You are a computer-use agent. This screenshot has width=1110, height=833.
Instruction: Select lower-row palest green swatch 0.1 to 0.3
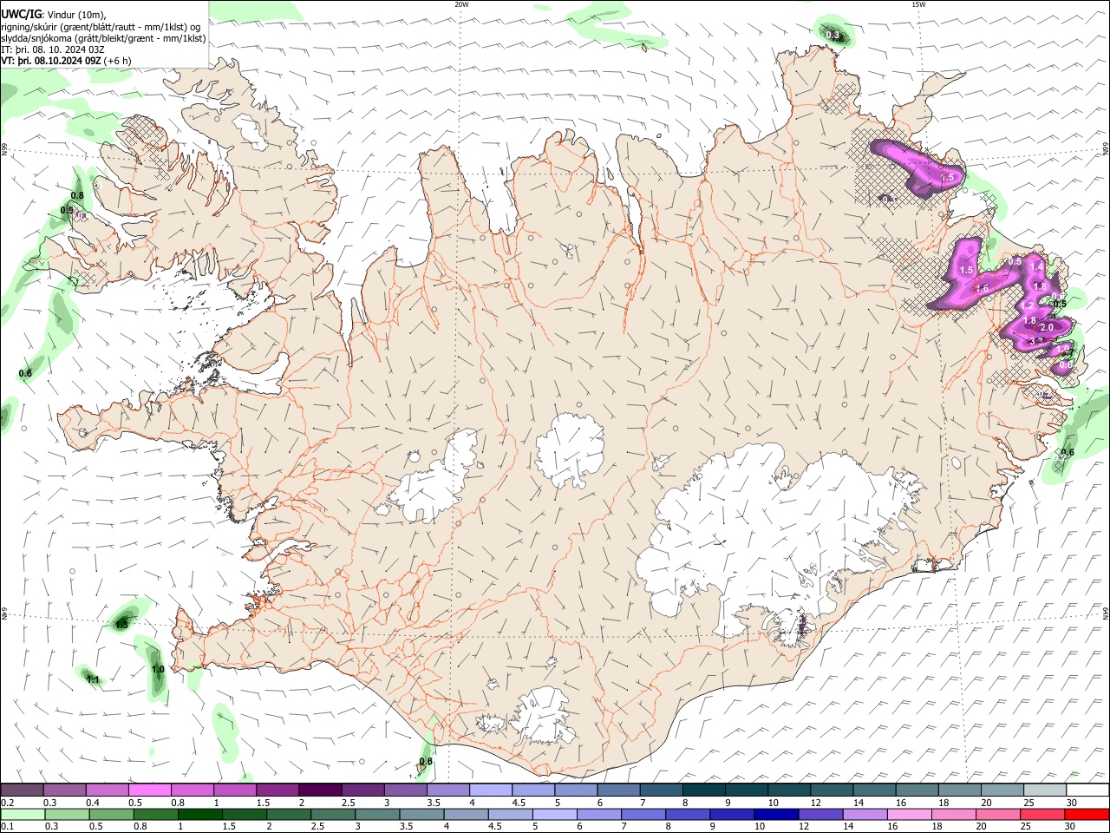[x=23, y=814]
